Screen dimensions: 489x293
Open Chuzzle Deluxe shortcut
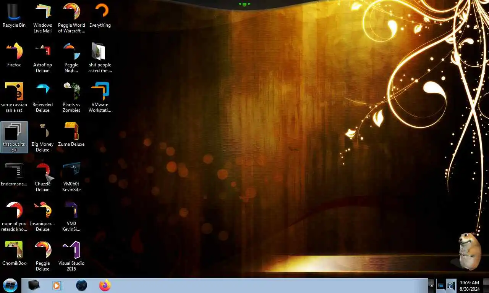(43, 177)
